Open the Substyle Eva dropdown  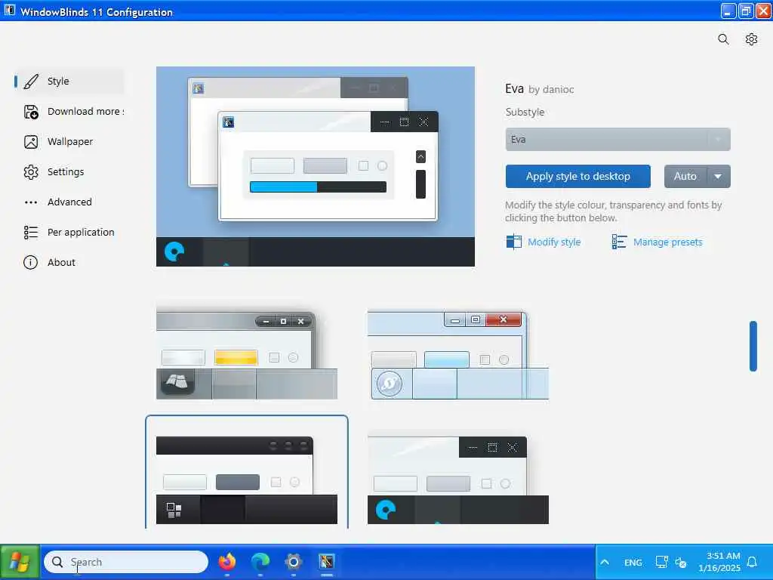click(617, 140)
